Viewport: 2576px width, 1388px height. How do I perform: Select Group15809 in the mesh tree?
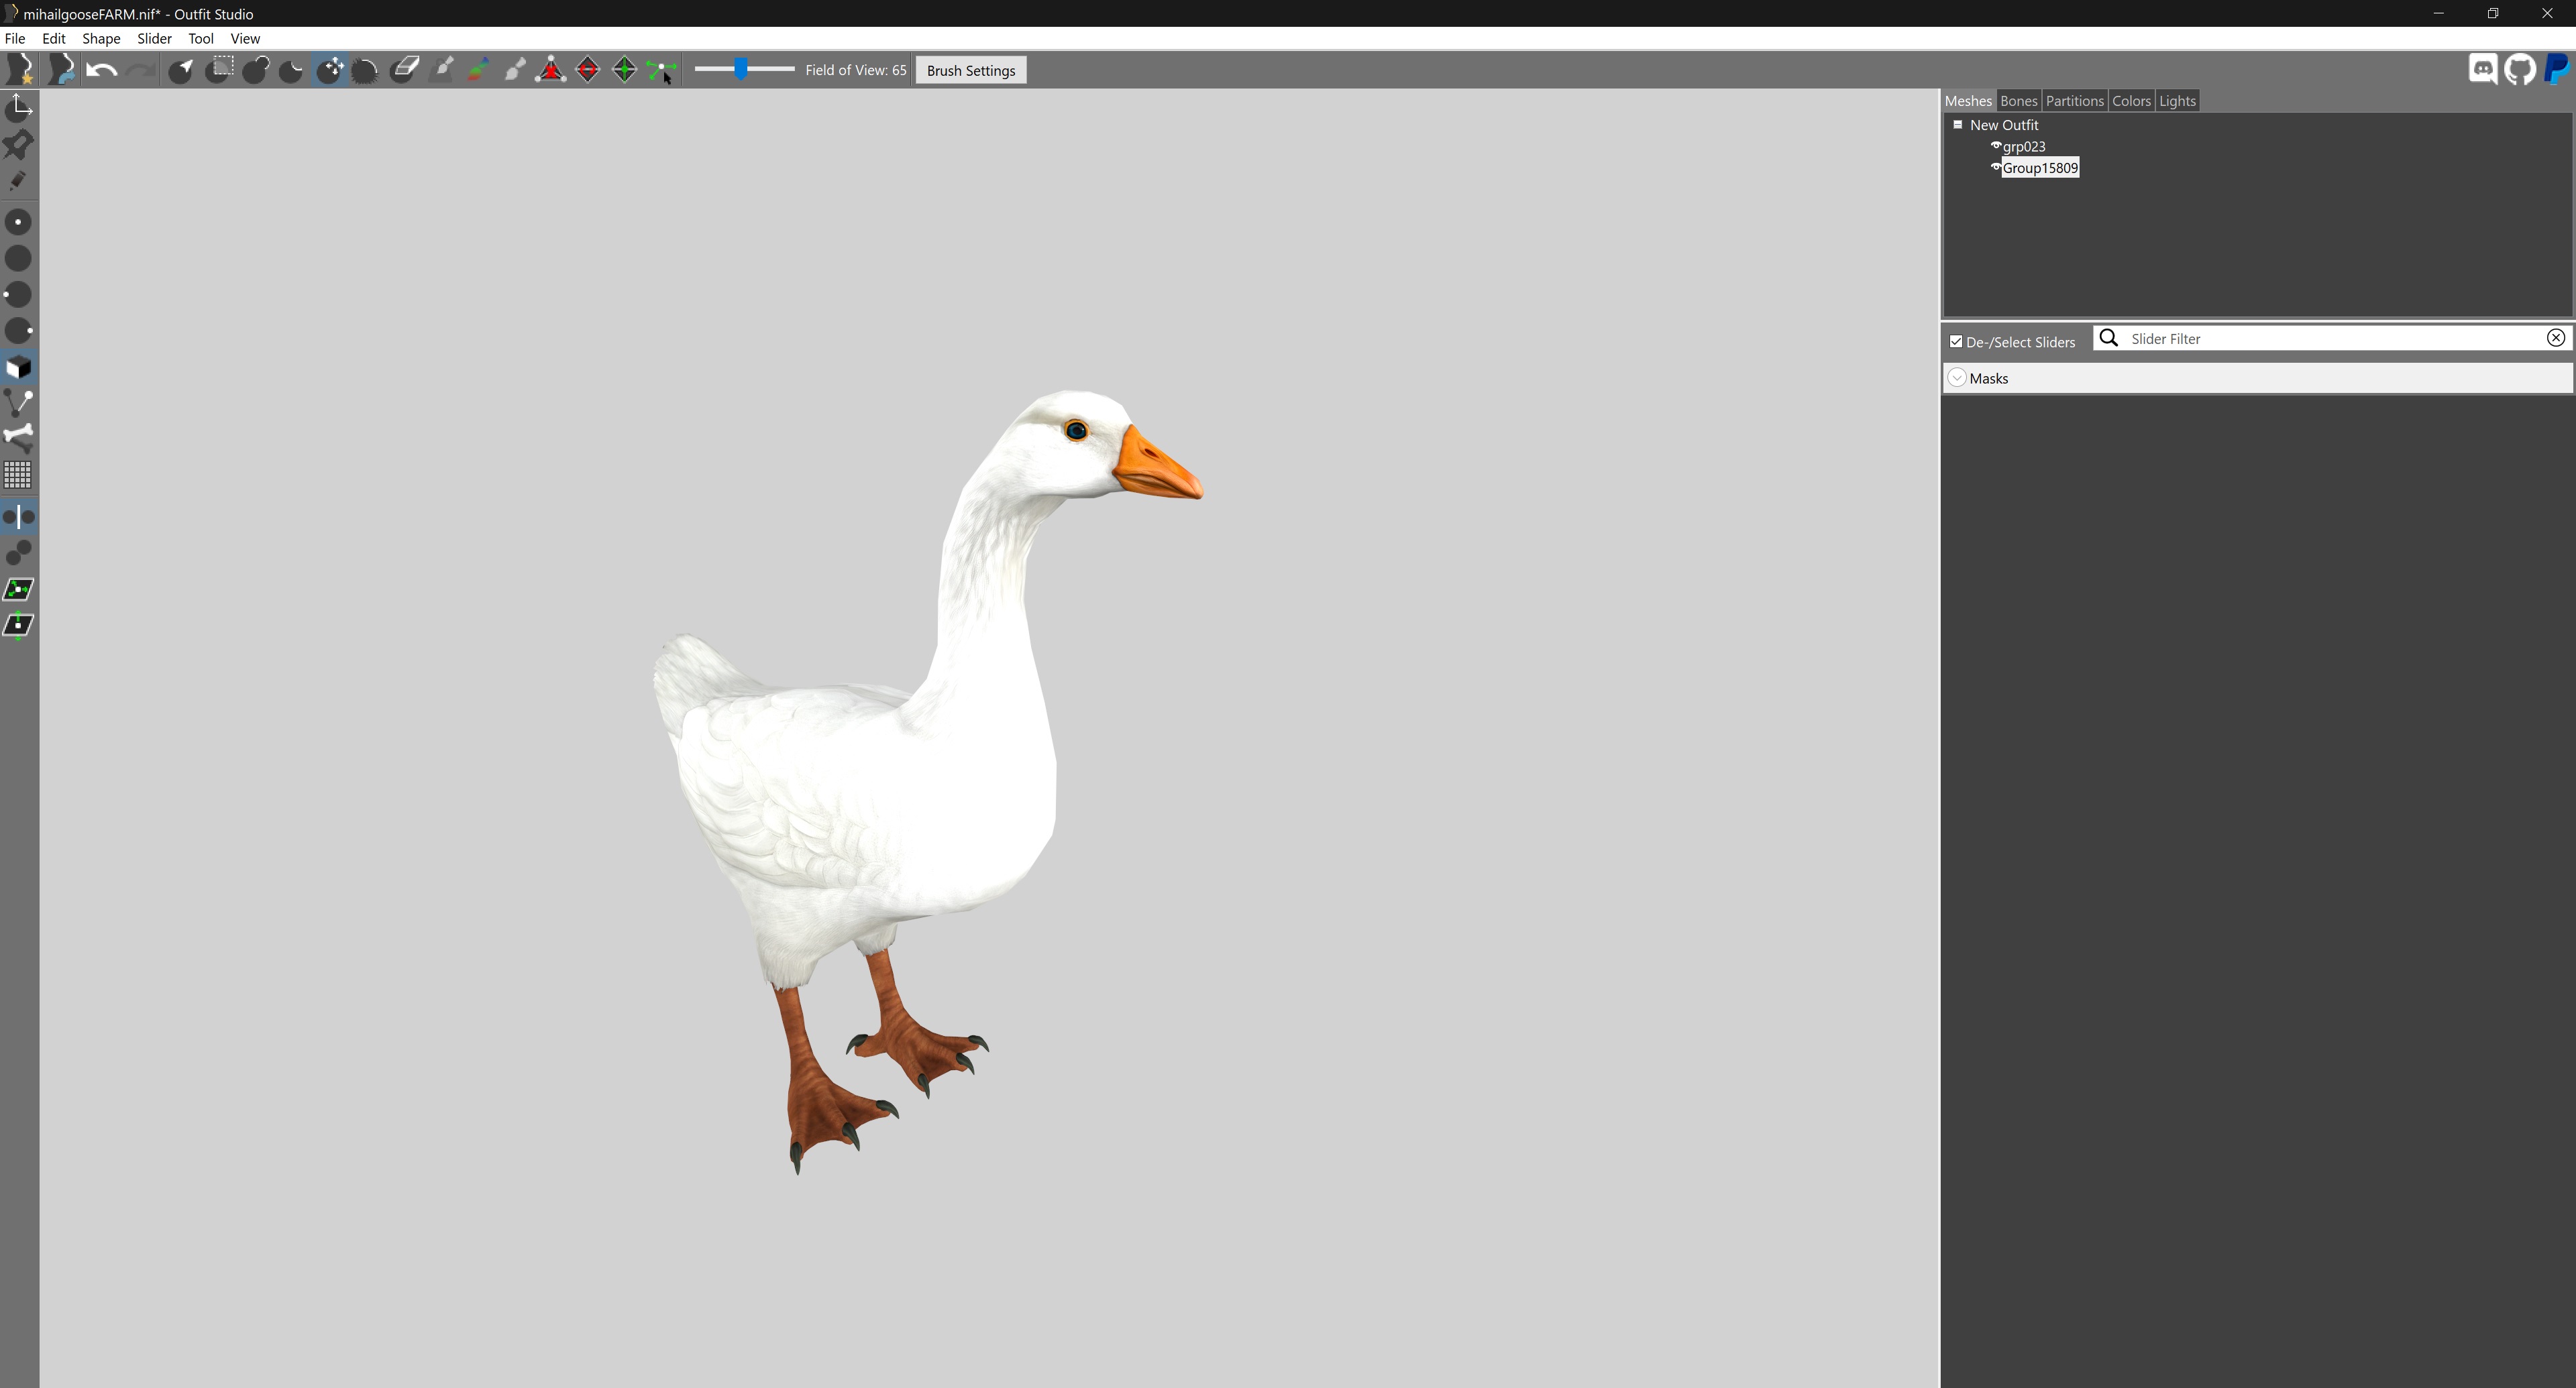2040,168
